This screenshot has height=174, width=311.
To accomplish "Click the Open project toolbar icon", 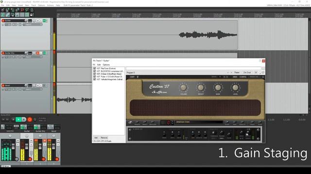I will (x=8, y=10).
